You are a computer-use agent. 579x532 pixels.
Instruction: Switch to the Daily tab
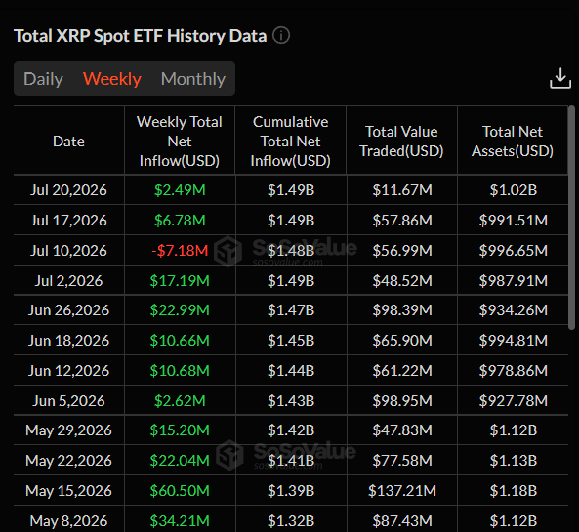pyautogui.click(x=44, y=79)
